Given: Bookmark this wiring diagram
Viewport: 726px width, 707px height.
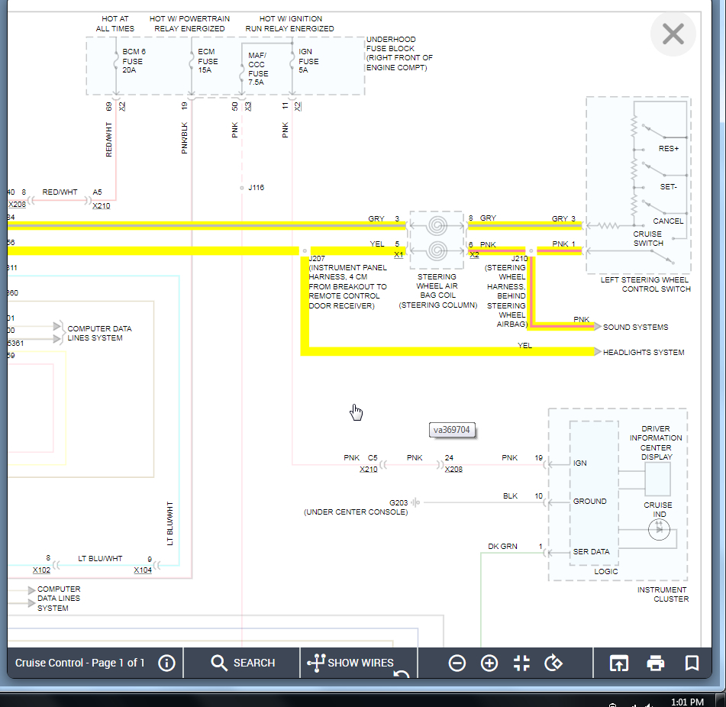Looking at the screenshot, I should pos(692,663).
